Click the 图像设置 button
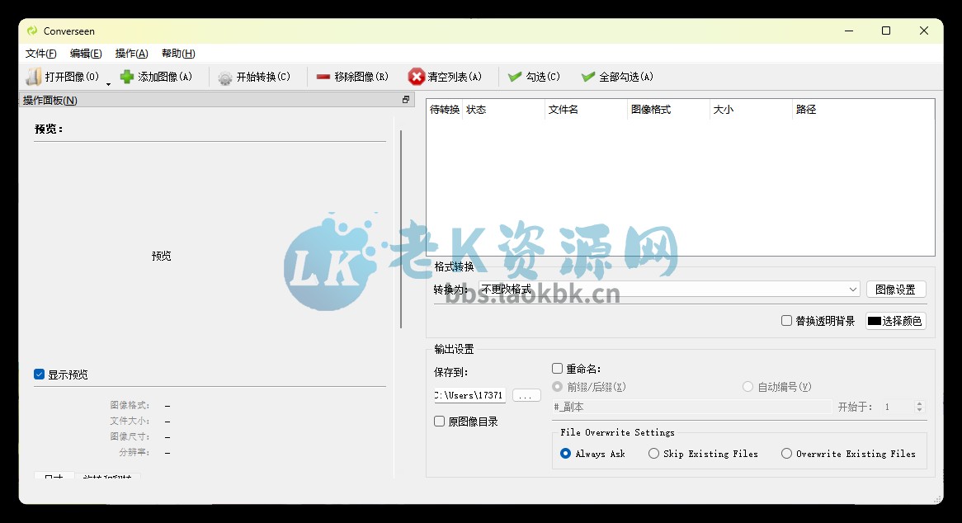 [x=895, y=290]
